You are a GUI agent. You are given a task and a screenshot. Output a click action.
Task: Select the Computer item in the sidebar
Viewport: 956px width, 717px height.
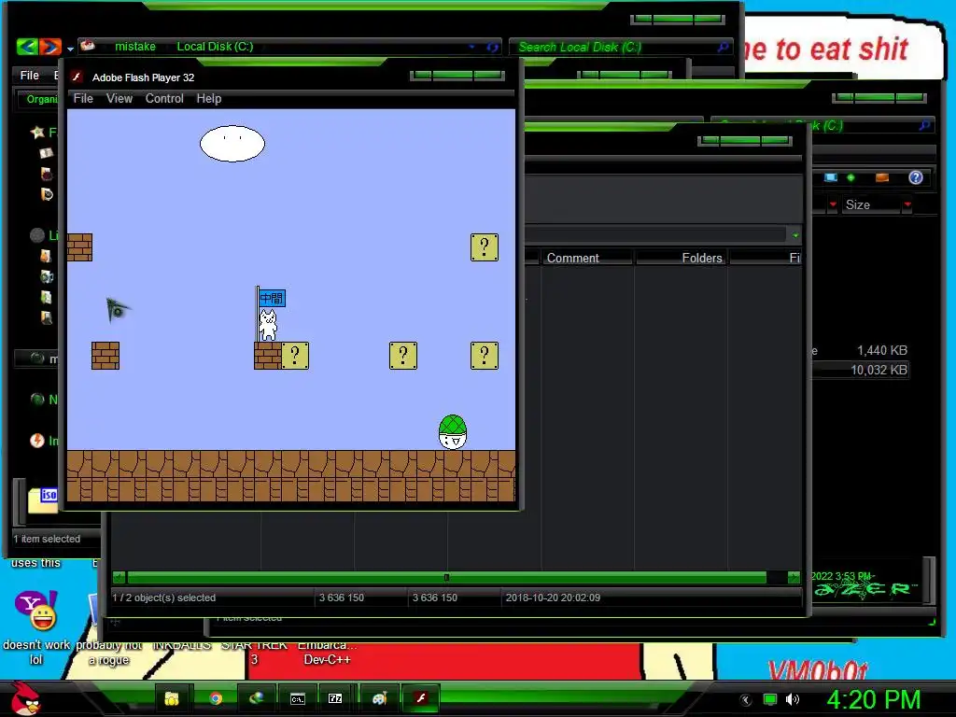(37, 358)
